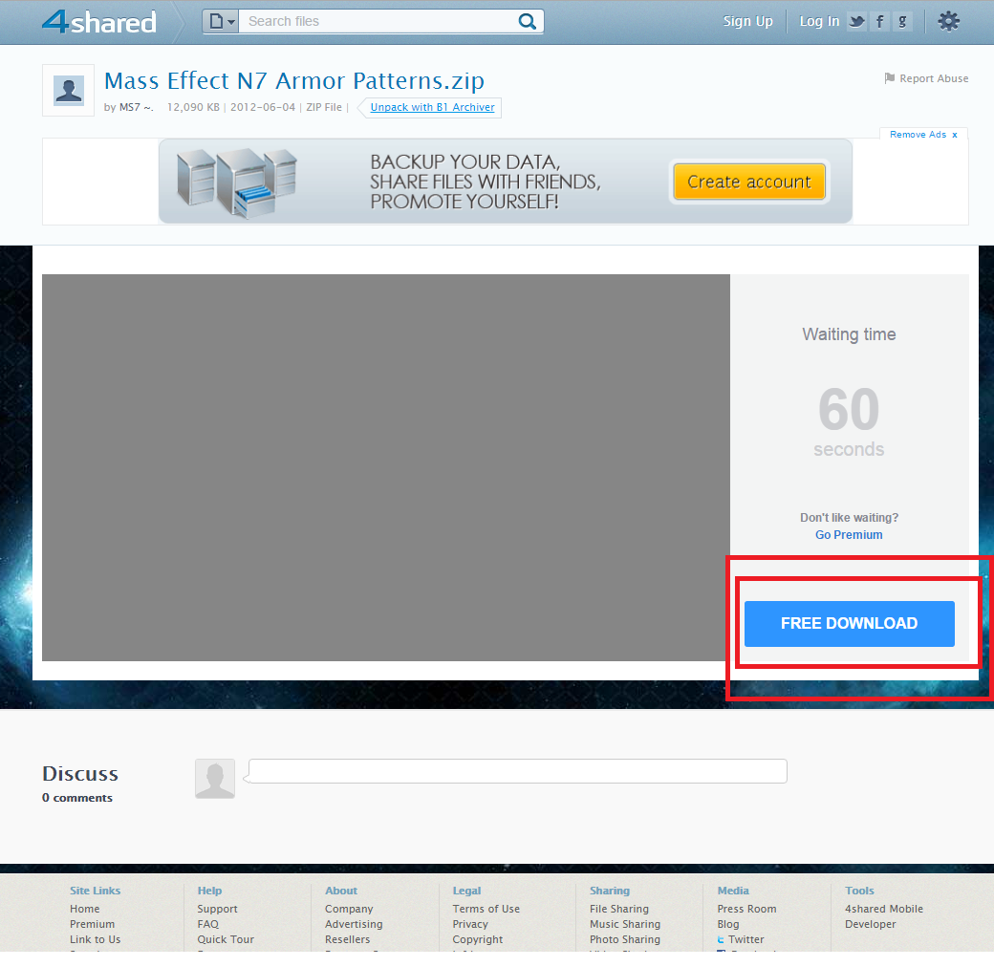Click the 'Tools' footer heading
This screenshot has height=967, width=994.
tap(859, 891)
